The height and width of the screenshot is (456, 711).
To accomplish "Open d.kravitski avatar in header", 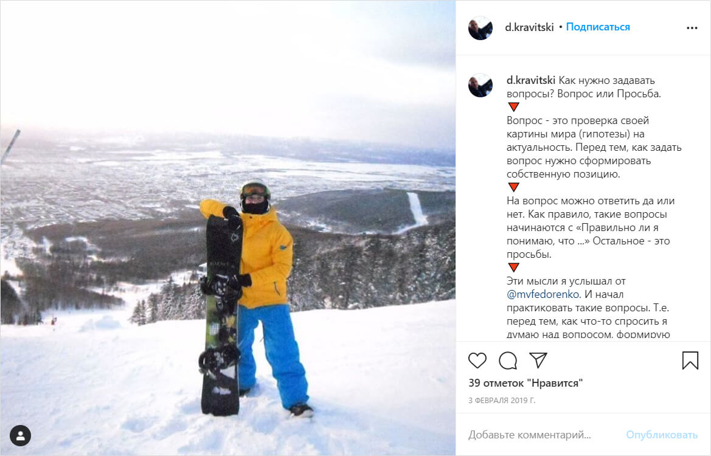I will pyautogui.click(x=480, y=28).
